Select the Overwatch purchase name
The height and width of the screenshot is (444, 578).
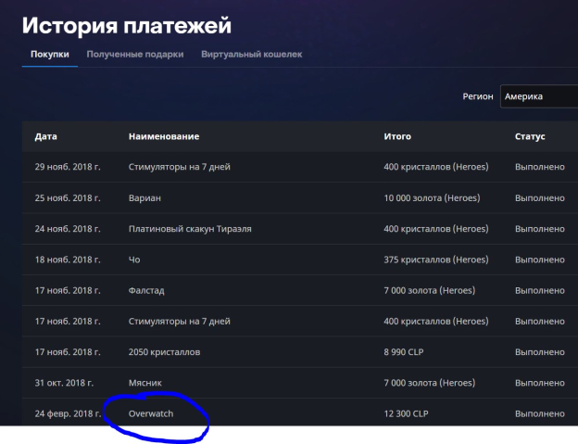[x=151, y=413]
